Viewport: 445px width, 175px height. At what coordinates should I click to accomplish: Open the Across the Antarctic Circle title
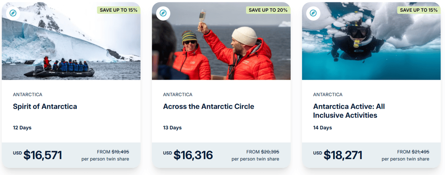click(x=208, y=107)
